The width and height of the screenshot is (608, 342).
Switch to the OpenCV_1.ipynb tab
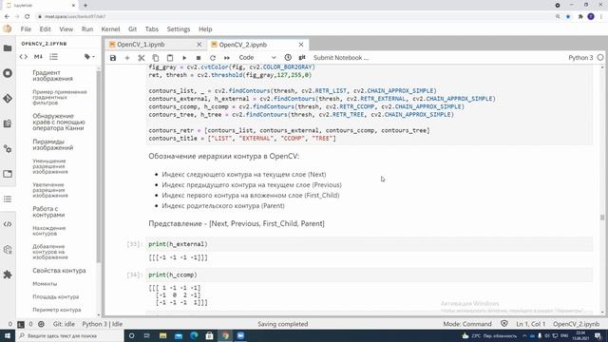pos(141,45)
